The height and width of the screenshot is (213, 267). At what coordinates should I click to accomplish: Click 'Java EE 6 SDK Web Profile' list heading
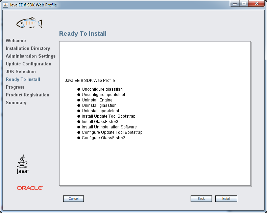click(90, 80)
